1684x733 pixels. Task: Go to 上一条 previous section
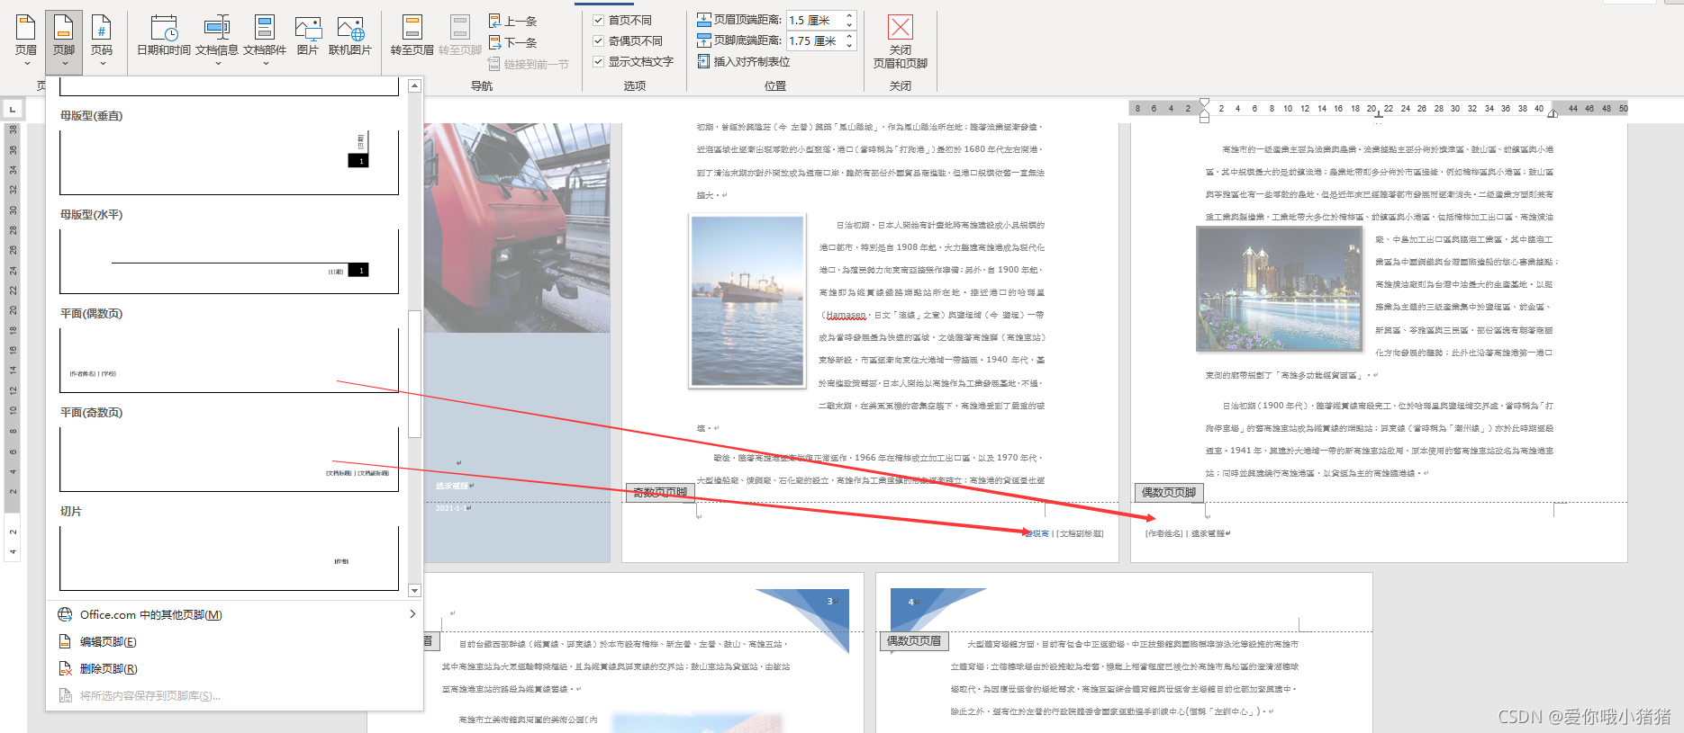(x=513, y=21)
